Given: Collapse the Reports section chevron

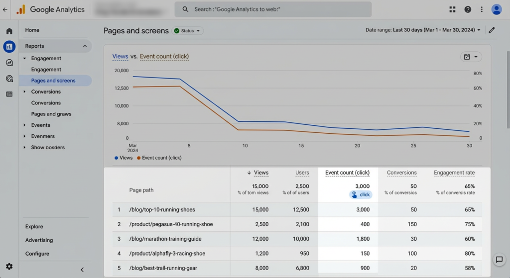Looking at the screenshot, I should click(x=85, y=46).
